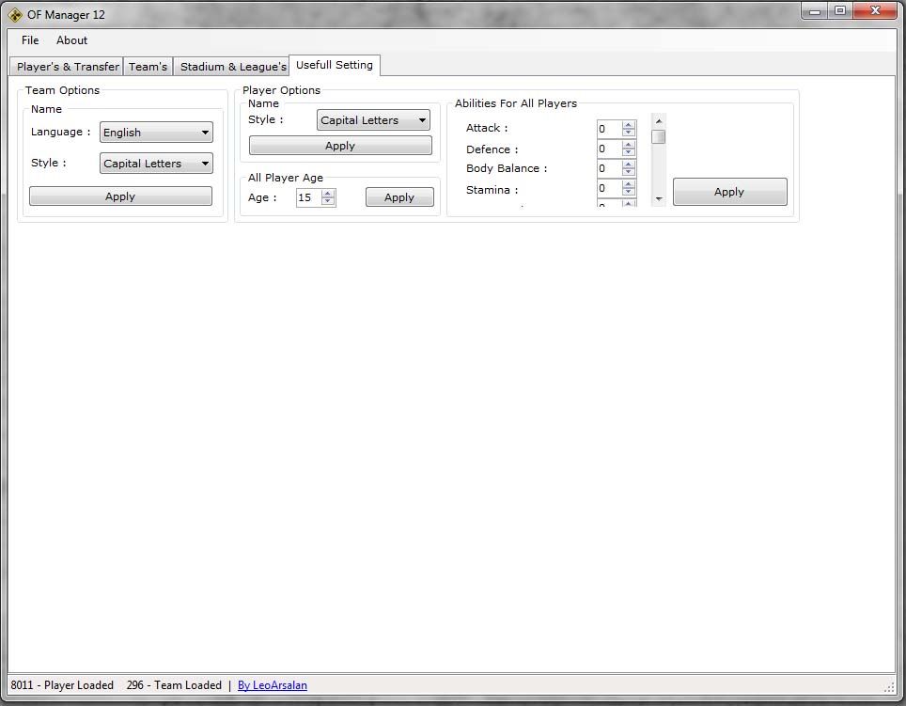Go to Stadium & League's tab

232,67
